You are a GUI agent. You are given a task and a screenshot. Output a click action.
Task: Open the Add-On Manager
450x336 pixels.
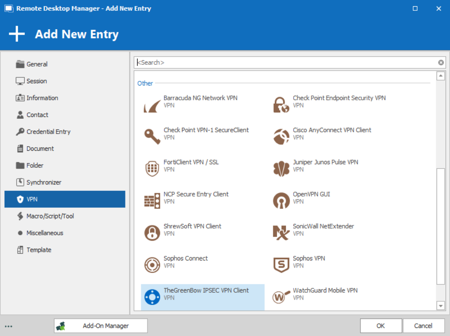101,326
